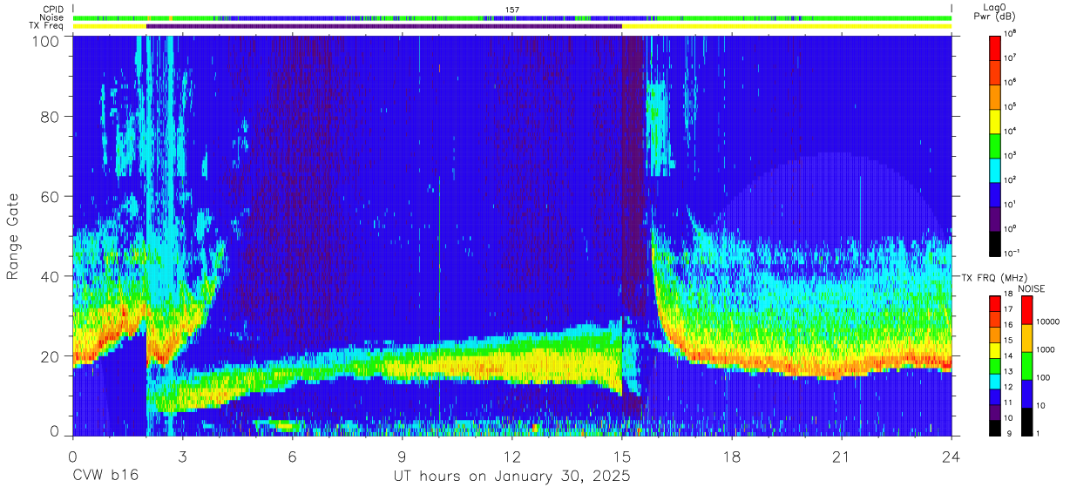Click the 6 tick on the UT hours axis

293,456
